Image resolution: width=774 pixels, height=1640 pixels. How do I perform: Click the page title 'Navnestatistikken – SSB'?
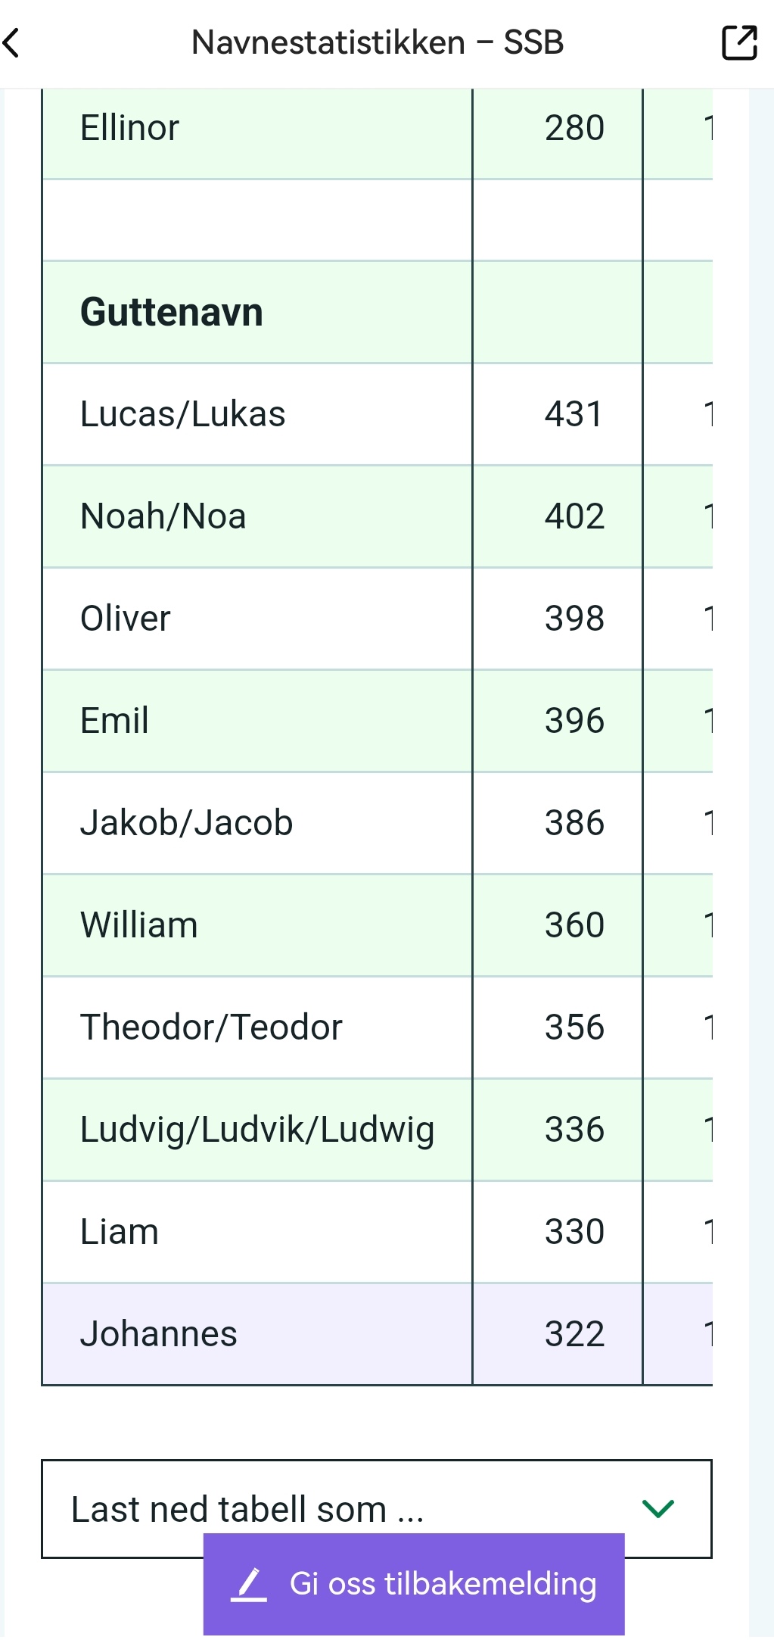coord(378,42)
